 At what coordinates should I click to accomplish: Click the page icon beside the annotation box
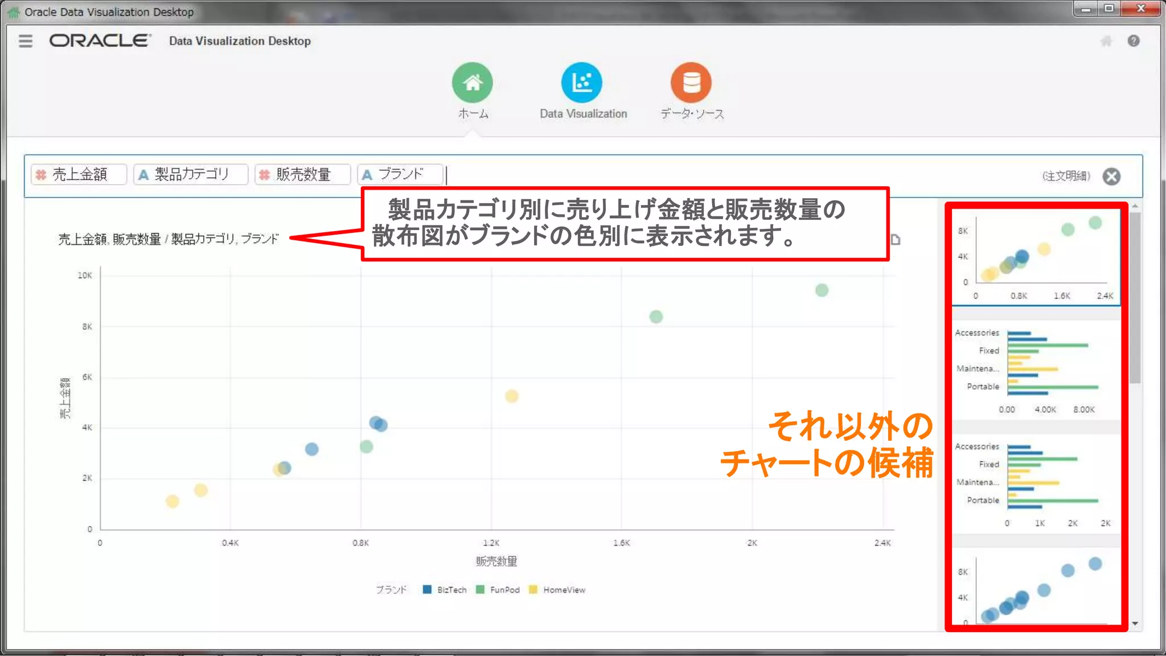tap(896, 240)
